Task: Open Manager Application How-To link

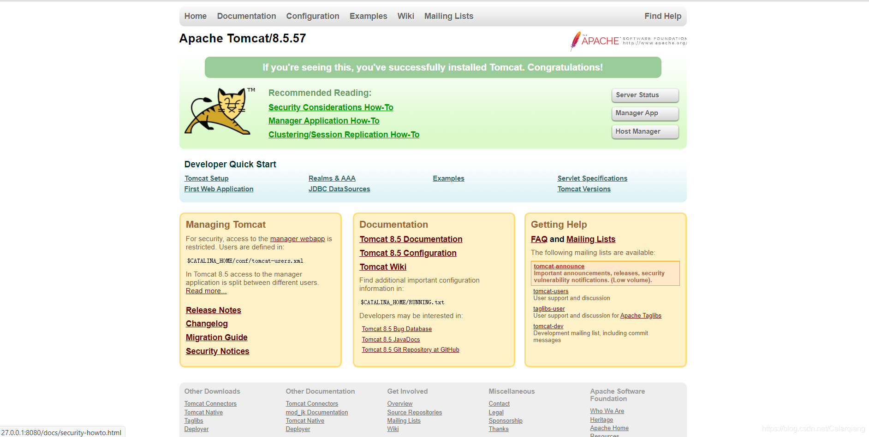Action: pyautogui.click(x=324, y=121)
